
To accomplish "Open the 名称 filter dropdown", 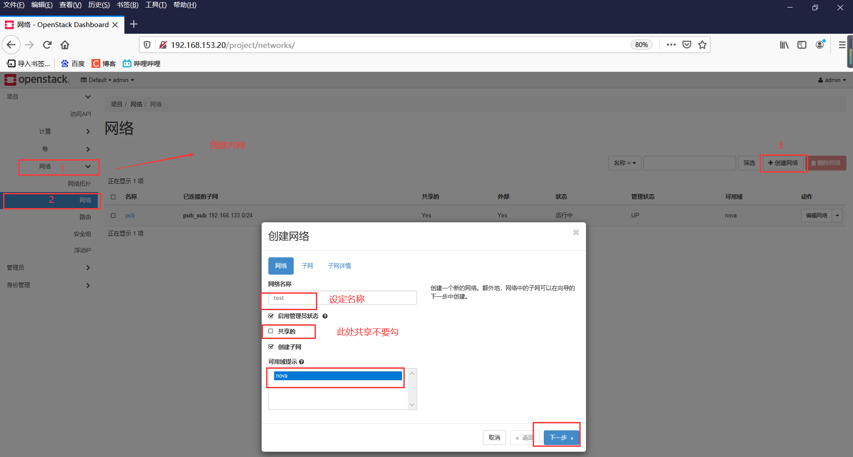I will [624, 163].
